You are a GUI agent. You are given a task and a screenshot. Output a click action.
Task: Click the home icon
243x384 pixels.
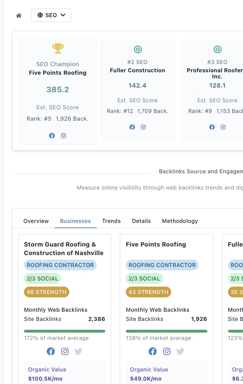click(x=19, y=16)
